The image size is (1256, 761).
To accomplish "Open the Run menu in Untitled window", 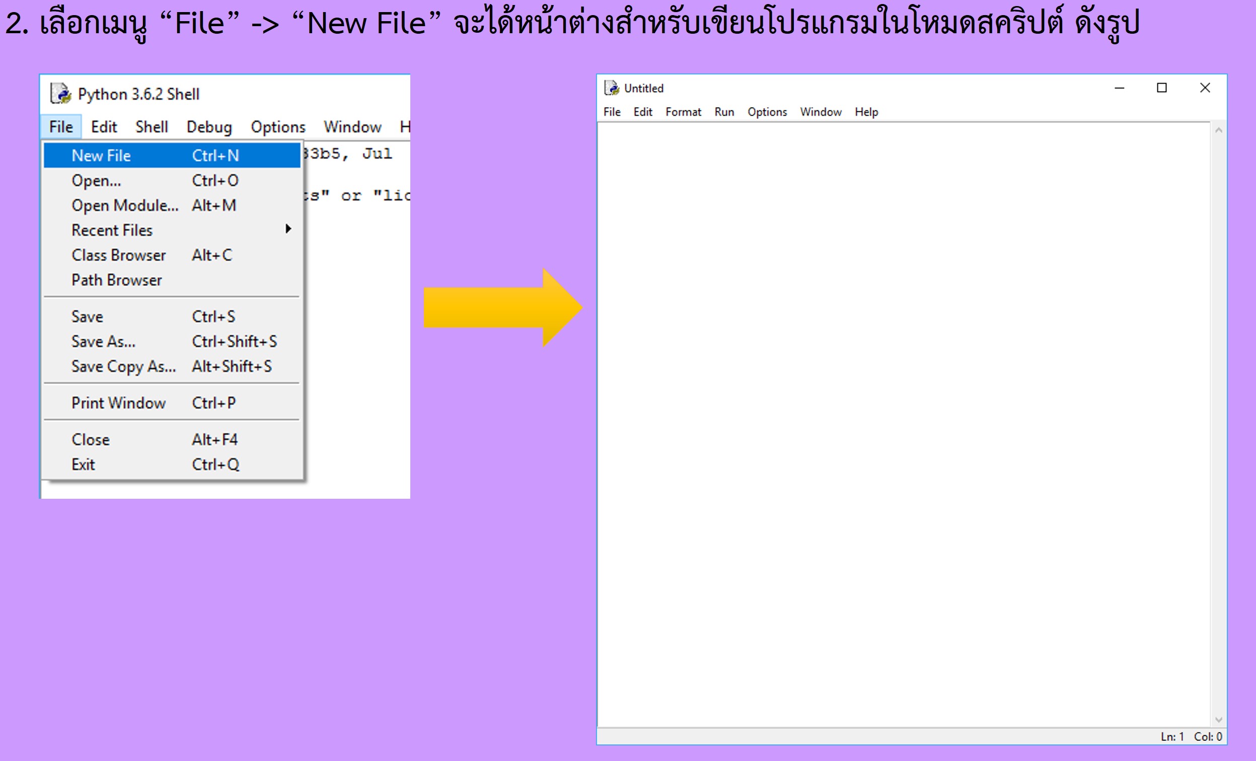I will click(x=724, y=112).
